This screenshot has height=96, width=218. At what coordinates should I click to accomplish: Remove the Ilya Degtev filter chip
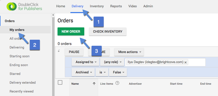click(185, 62)
